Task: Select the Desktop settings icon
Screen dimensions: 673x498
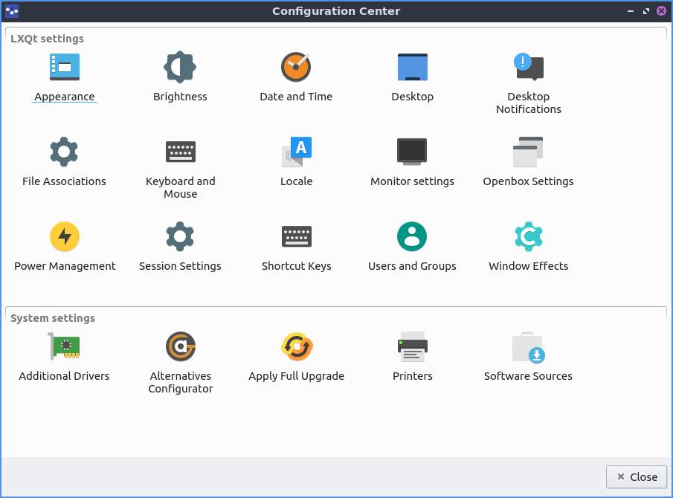Action: pyautogui.click(x=412, y=68)
